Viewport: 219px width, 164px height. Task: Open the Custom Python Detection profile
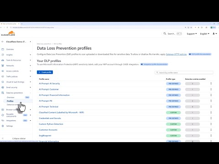coord(51,124)
